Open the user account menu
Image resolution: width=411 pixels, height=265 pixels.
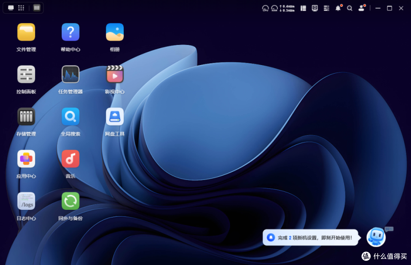tap(362, 8)
